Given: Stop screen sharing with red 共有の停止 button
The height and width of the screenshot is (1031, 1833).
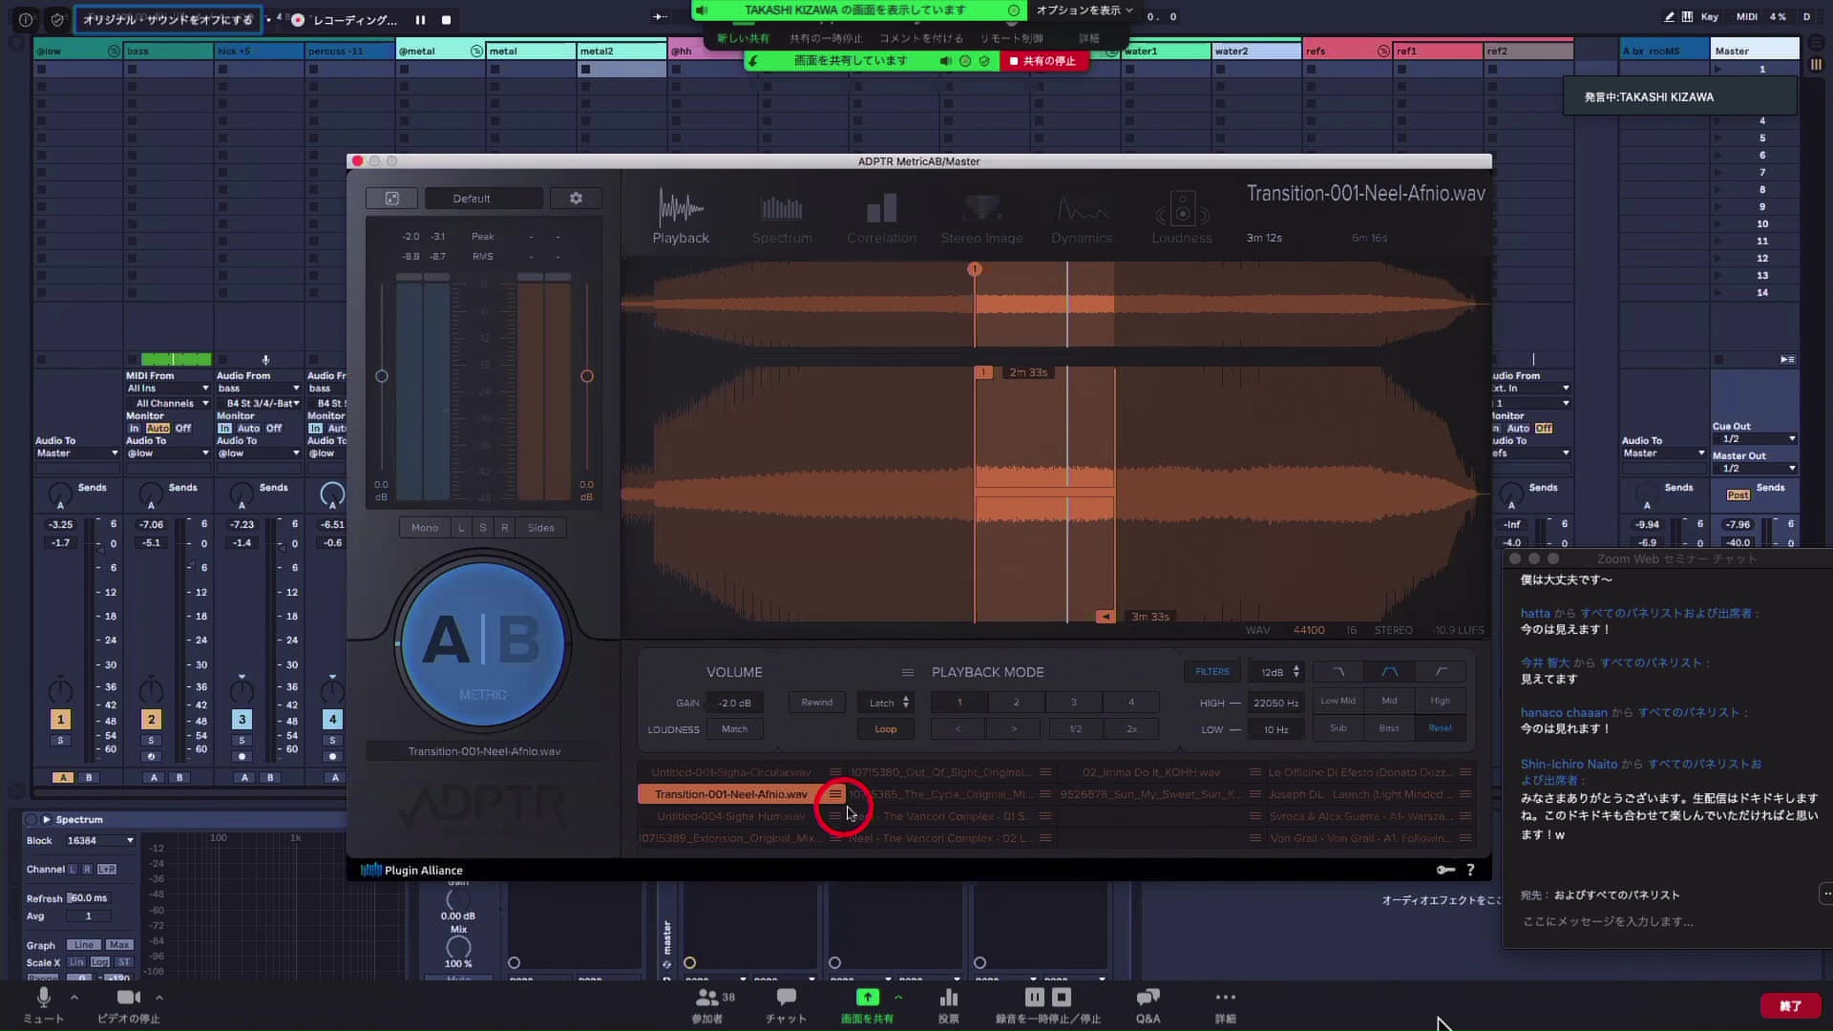Looking at the screenshot, I should tap(1043, 61).
